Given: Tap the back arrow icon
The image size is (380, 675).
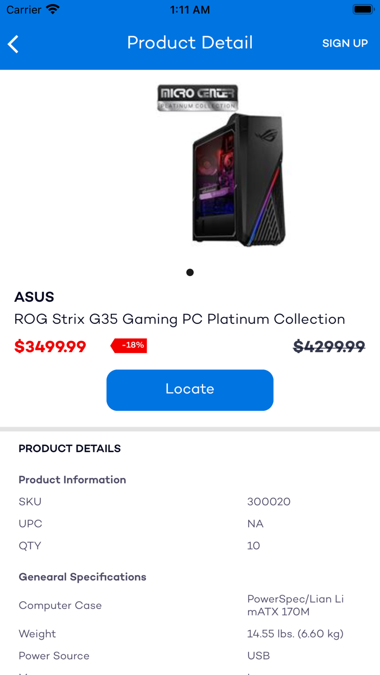Looking at the screenshot, I should point(14,44).
